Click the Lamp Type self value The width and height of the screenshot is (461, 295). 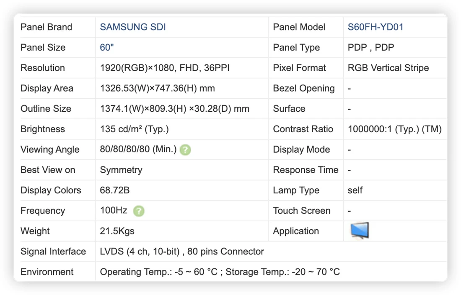(355, 190)
